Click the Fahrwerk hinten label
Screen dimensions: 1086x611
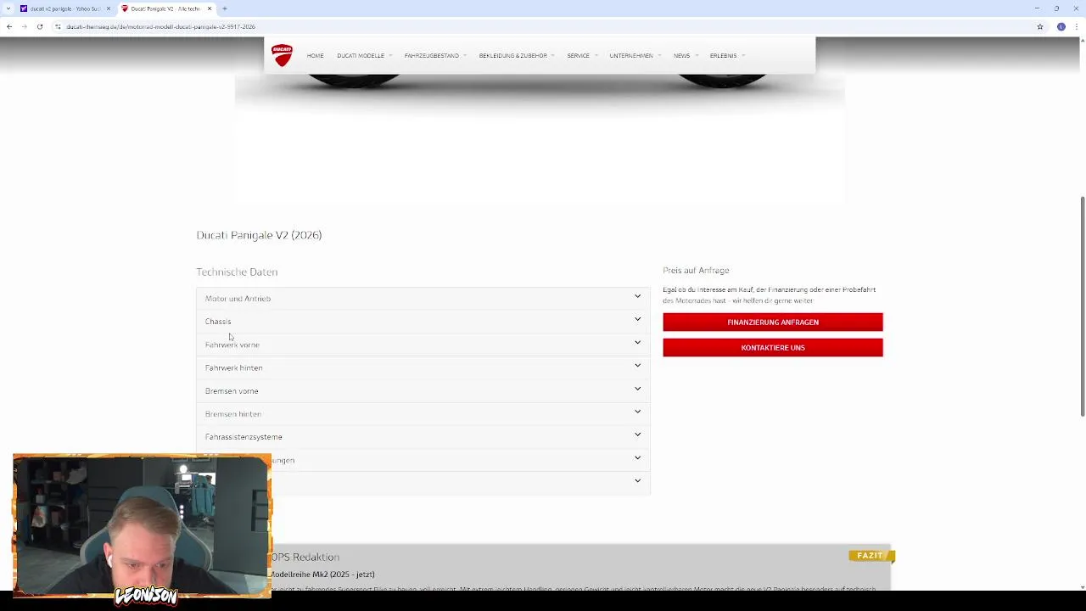tap(233, 367)
